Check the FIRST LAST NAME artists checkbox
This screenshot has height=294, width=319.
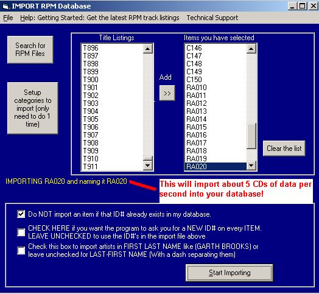point(21,250)
